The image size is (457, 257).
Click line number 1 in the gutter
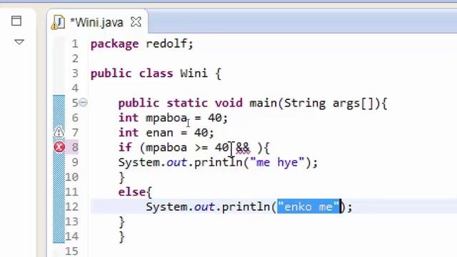click(x=75, y=44)
